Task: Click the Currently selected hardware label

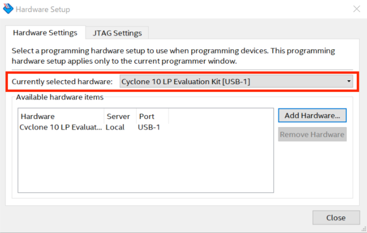Action: [x=62, y=82]
